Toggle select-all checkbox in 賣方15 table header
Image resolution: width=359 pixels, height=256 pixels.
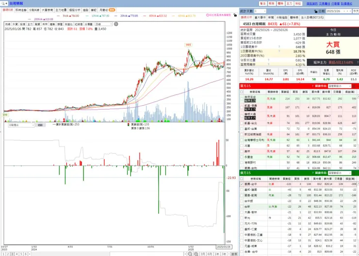pos(242,179)
